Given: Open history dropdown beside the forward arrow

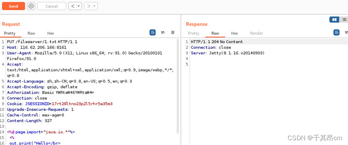Looking at the screenshot, I should coord(95,6).
